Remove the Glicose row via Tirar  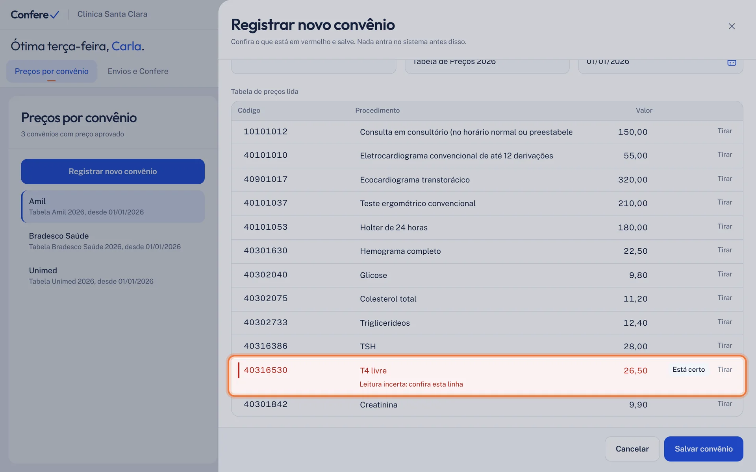(x=724, y=274)
